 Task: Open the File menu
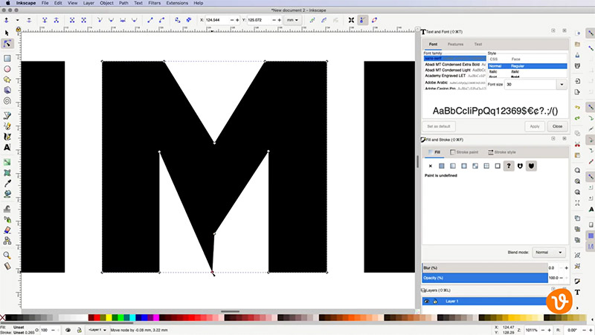(x=45, y=3)
